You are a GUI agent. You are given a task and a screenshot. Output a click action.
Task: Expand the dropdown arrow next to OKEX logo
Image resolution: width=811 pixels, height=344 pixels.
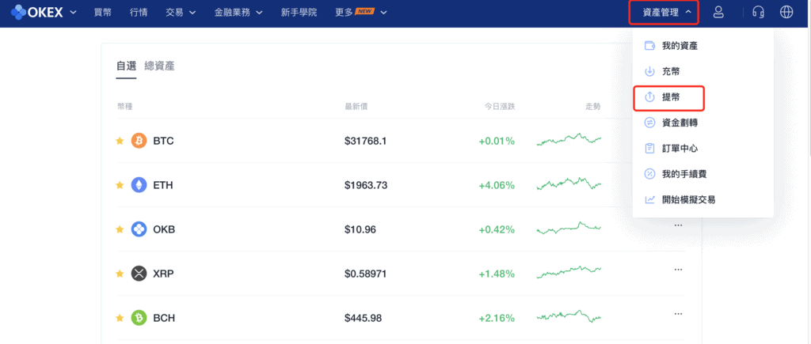pyautogui.click(x=73, y=13)
